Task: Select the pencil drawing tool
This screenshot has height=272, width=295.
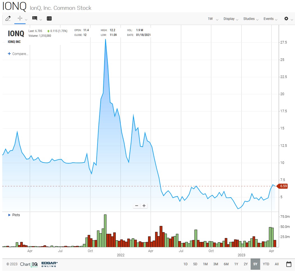Action: point(8,19)
